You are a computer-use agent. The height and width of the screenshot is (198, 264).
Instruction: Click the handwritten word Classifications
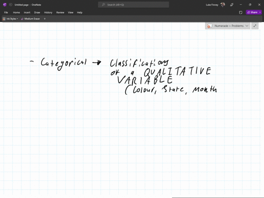coord(139,63)
